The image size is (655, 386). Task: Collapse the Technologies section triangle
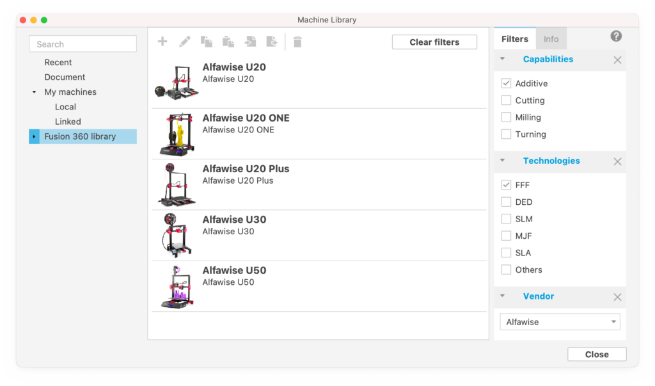click(x=503, y=160)
